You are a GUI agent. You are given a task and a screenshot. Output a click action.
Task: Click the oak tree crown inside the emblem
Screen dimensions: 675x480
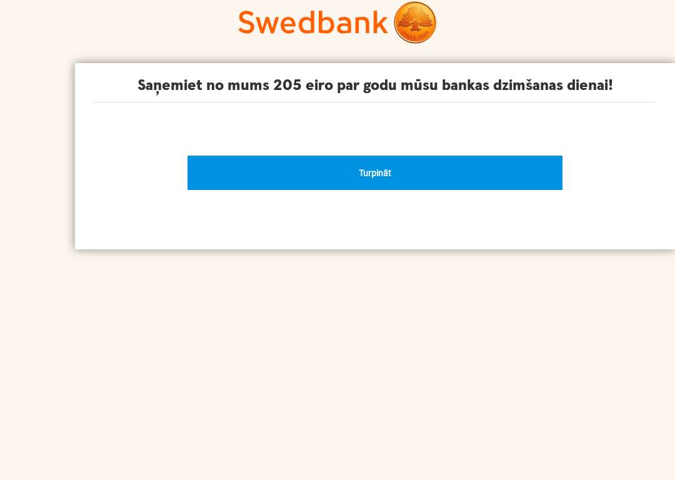(415, 17)
